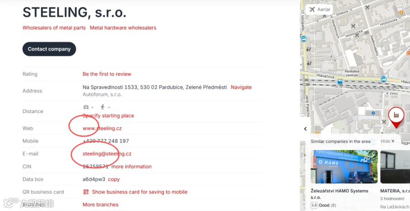The height and width of the screenshot is (211, 410).
Task: Click the mobile number +420 777 248 197
Action: click(x=106, y=141)
